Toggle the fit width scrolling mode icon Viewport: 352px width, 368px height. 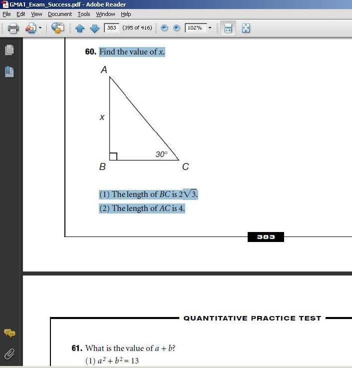click(x=228, y=28)
